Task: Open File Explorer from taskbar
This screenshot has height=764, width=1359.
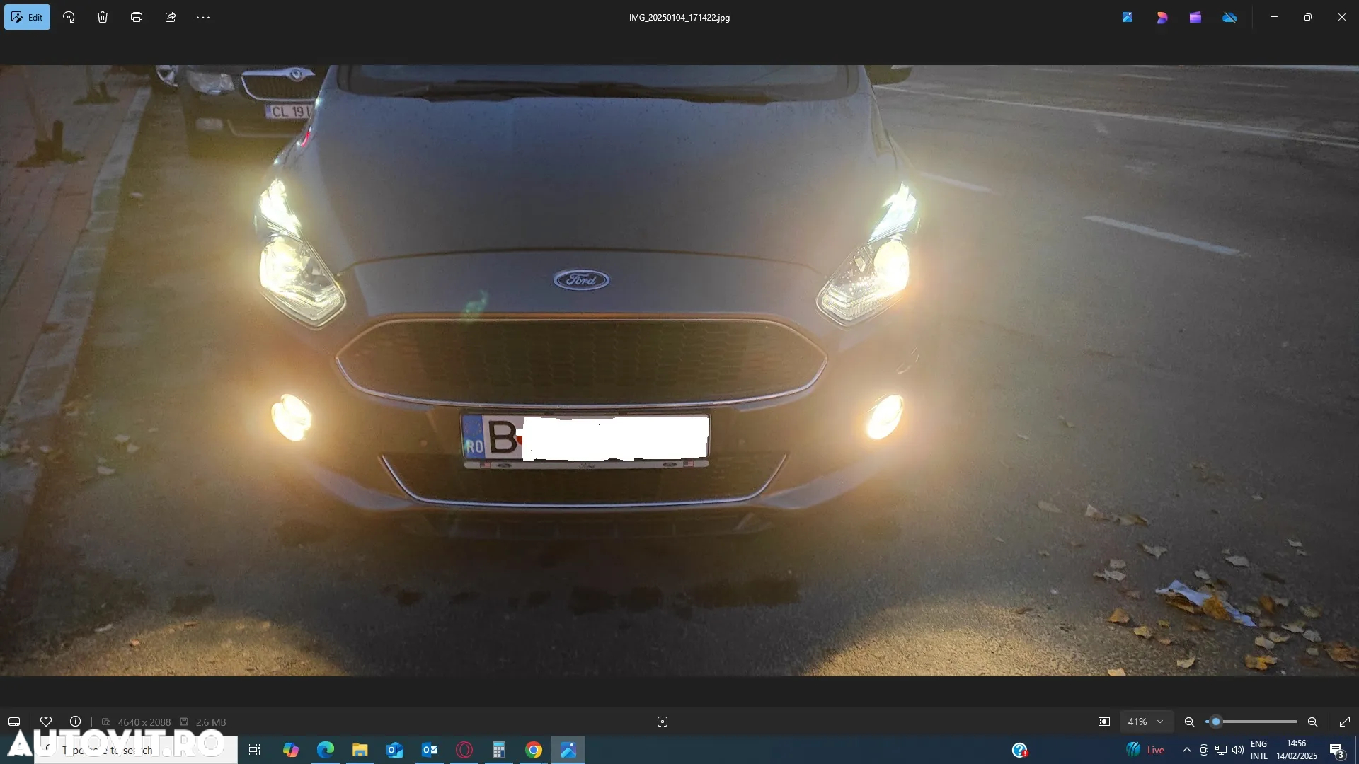Action: click(x=360, y=750)
